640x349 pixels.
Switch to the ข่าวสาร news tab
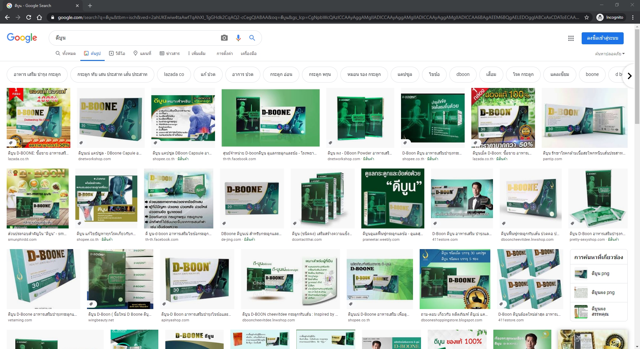pos(170,53)
